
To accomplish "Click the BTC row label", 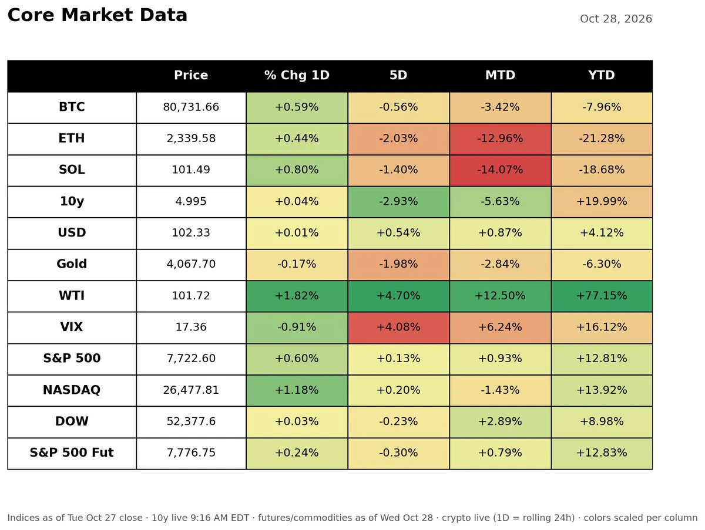I will (x=72, y=107).
